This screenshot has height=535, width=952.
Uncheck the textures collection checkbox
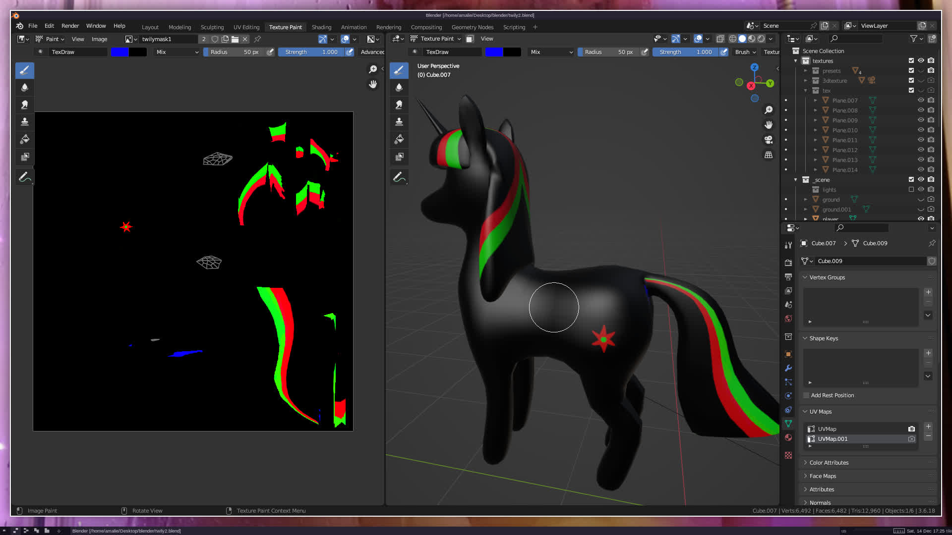pyautogui.click(x=911, y=60)
